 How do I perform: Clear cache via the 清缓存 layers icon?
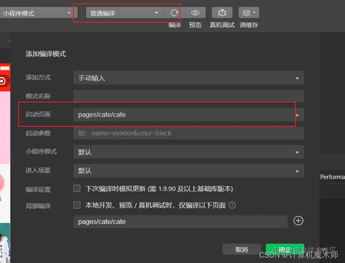coord(246,12)
